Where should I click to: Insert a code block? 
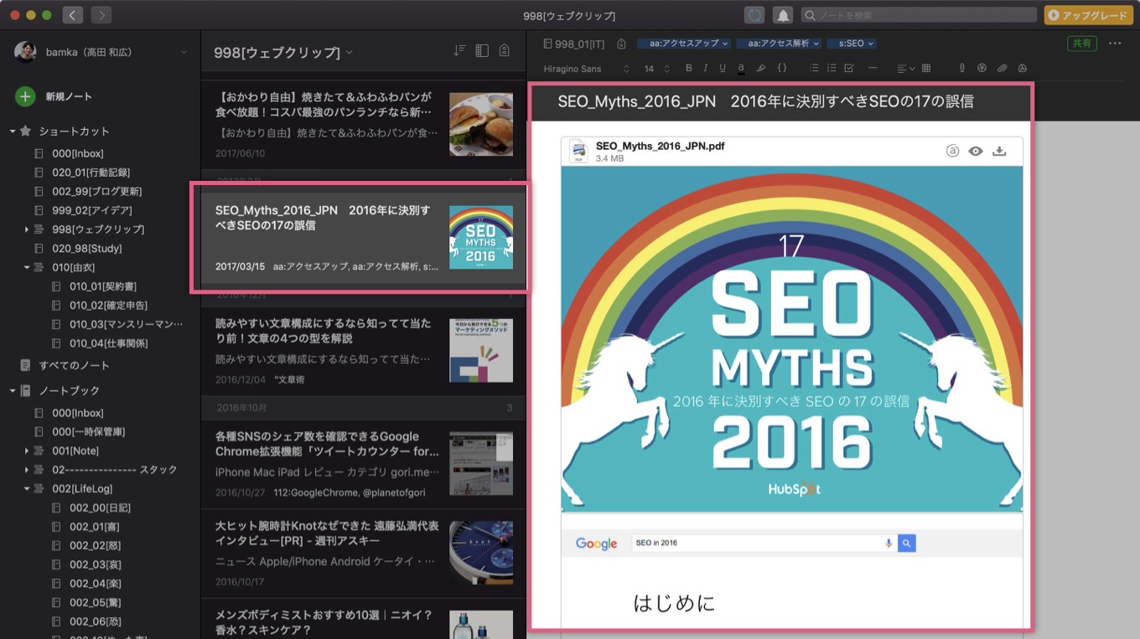coord(782,68)
